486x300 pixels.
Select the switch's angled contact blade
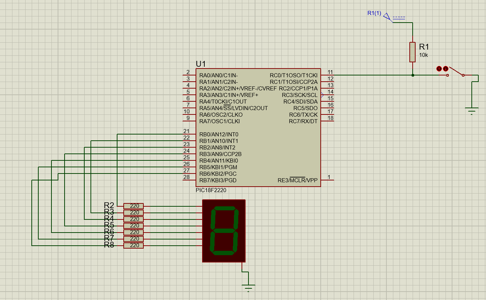pyautogui.click(x=456, y=71)
